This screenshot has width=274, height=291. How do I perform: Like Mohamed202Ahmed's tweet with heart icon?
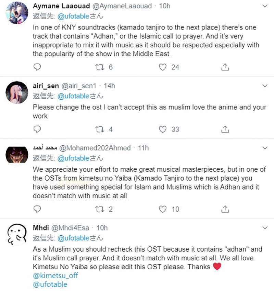pyautogui.click(x=163, y=209)
